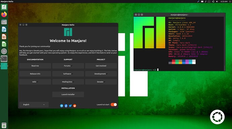Click the Launch installer button
Viewport: 232px width, 129px height.
[68, 94]
